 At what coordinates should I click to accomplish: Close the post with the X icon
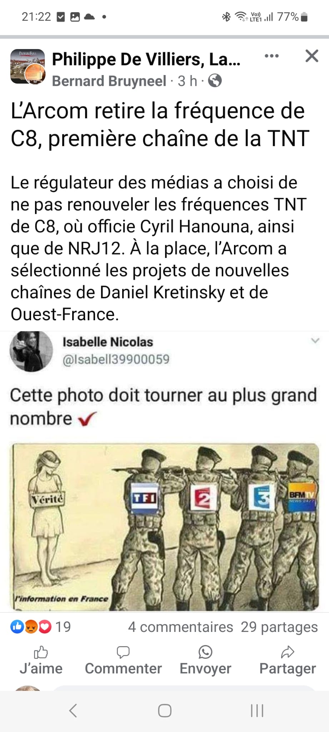312,56
